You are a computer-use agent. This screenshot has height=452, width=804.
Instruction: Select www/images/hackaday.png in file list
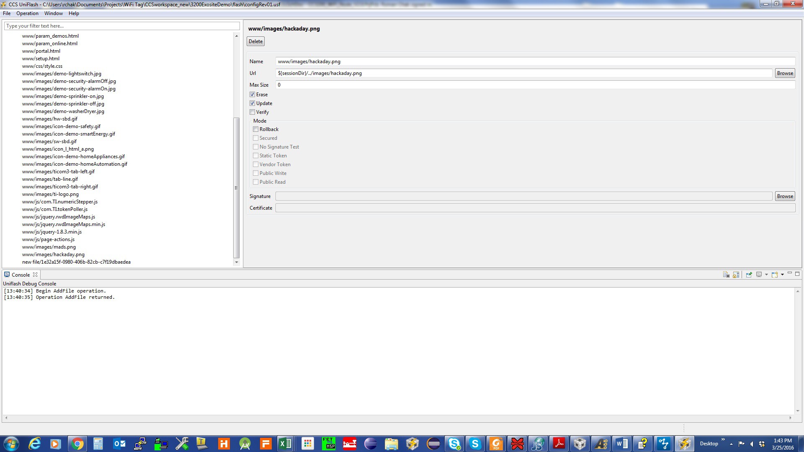coord(53,254)
